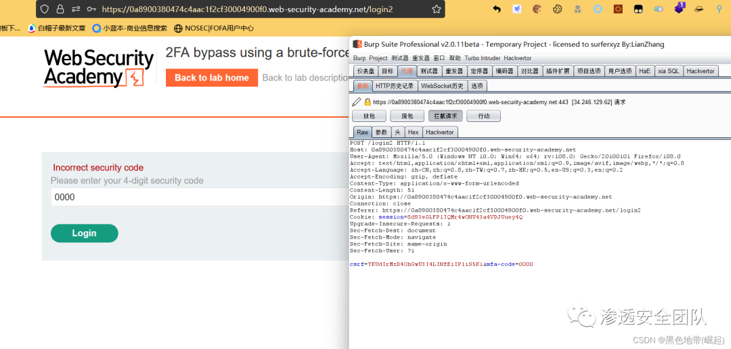Open bookmark 小蓝本-商业信息搜索

[x=129, y=28]
